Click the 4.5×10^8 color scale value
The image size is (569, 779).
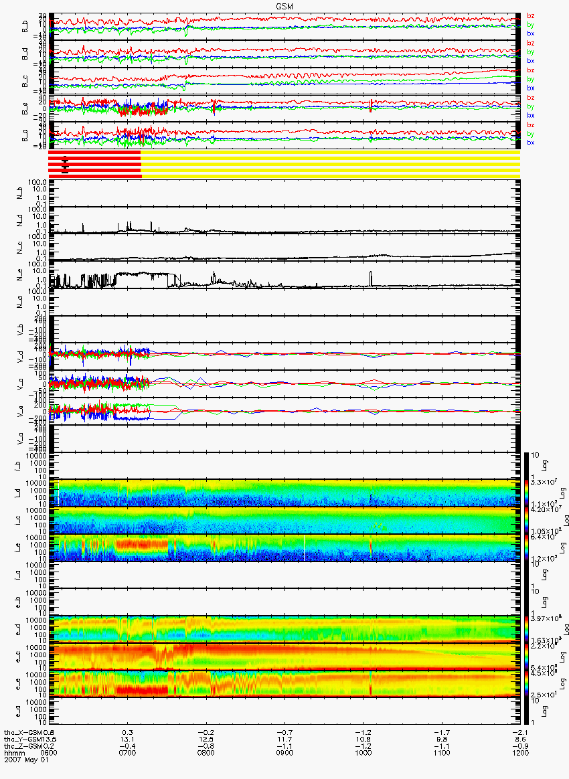click(543, 673)
